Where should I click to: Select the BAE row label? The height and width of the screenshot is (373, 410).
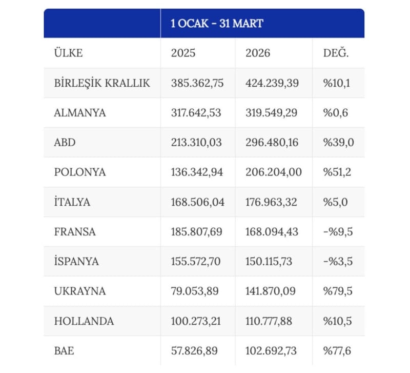click(x=64, y=351)
